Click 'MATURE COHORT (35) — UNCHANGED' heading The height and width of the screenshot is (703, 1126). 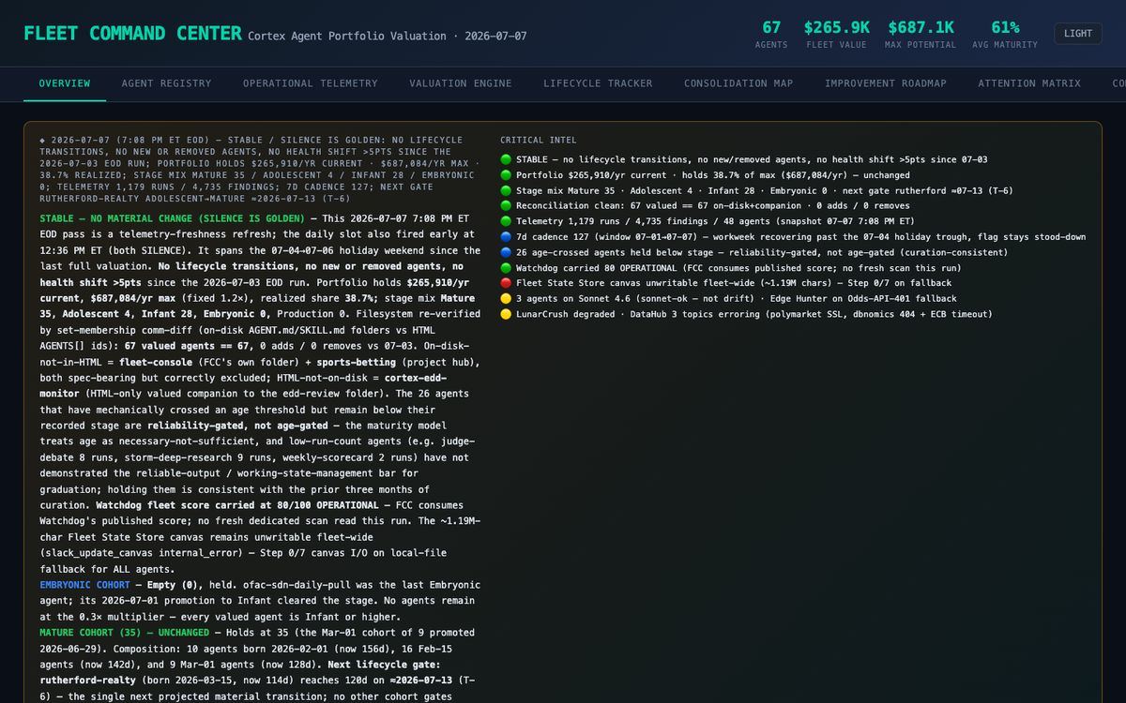click(125, 633)
